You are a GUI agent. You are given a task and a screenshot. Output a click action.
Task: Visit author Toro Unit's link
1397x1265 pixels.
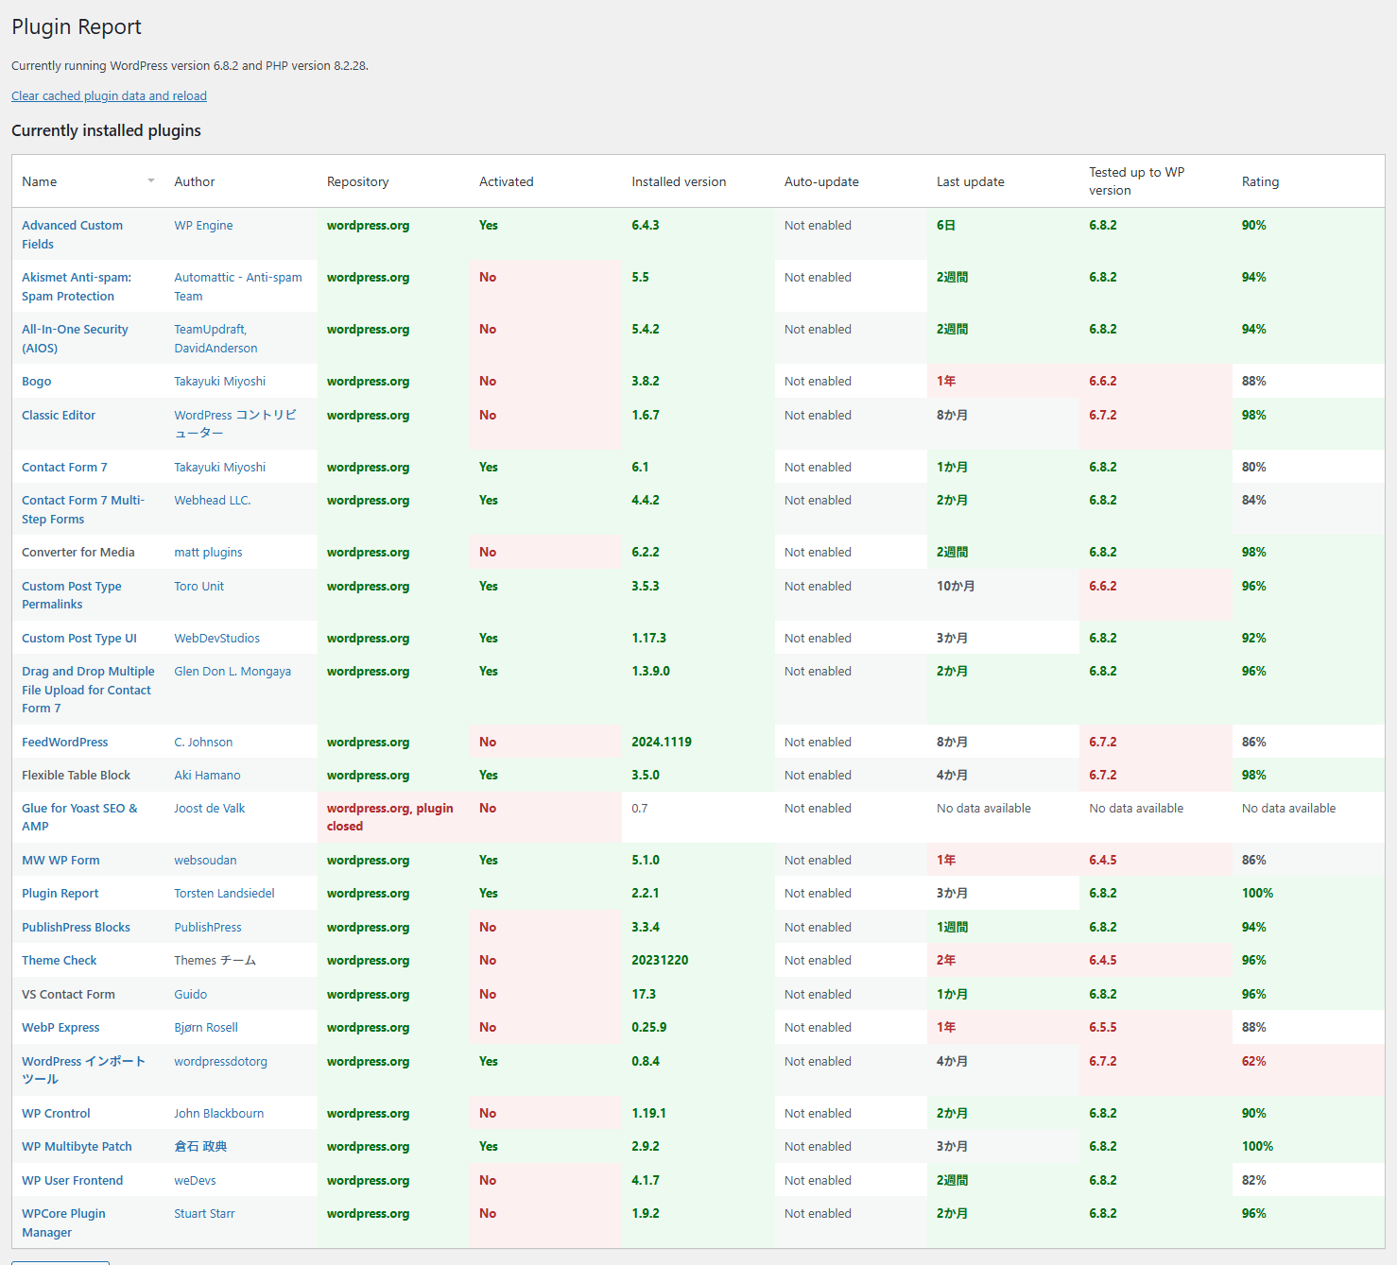[199, 586]
